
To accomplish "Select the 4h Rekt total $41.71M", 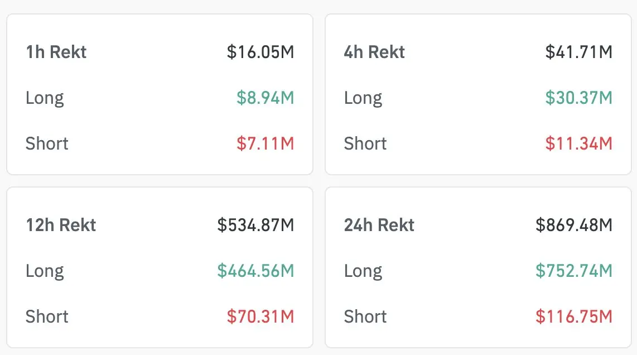I will click(x=579, y=52).
